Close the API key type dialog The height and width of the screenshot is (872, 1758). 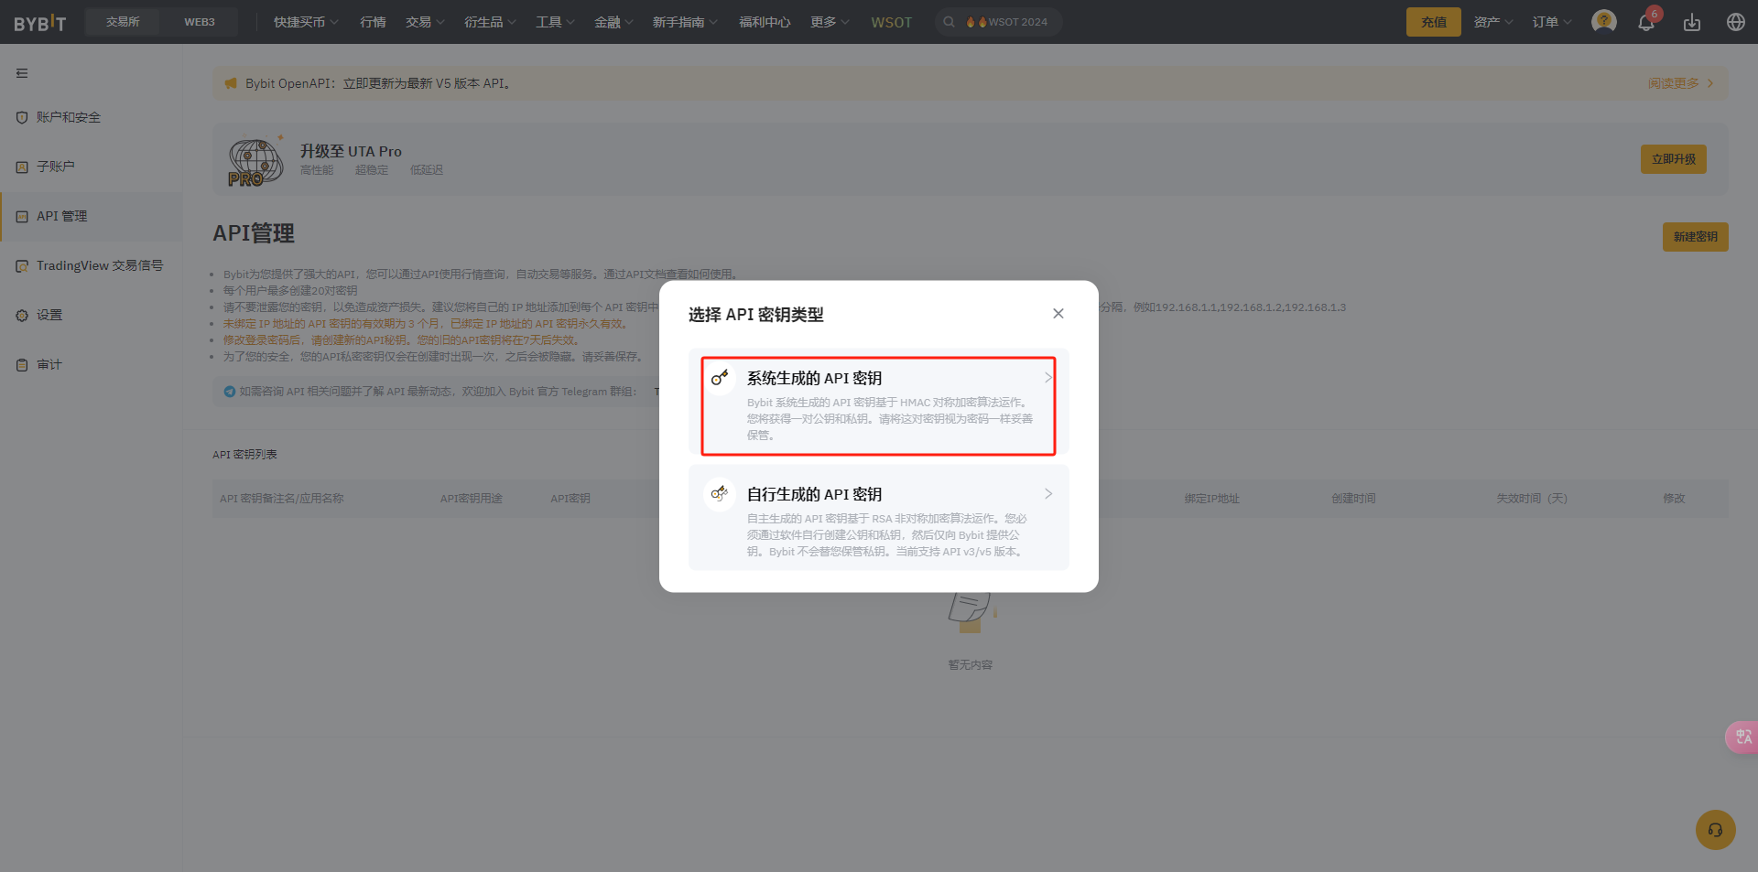point(1058,314)
